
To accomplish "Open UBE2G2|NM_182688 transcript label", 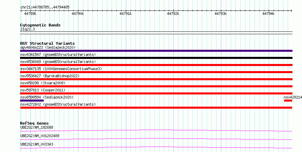I will 37,127.
